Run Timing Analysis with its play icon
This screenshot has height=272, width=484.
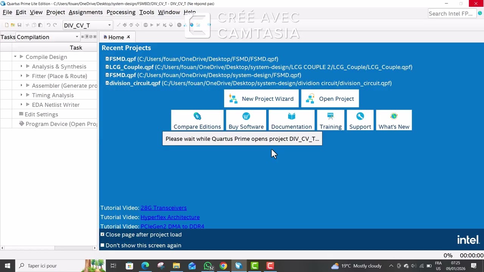tap(28, 95)
